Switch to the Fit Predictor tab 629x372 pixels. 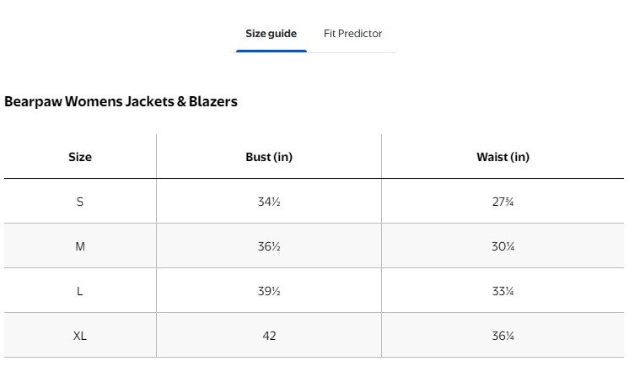click(x=352, y=34)
